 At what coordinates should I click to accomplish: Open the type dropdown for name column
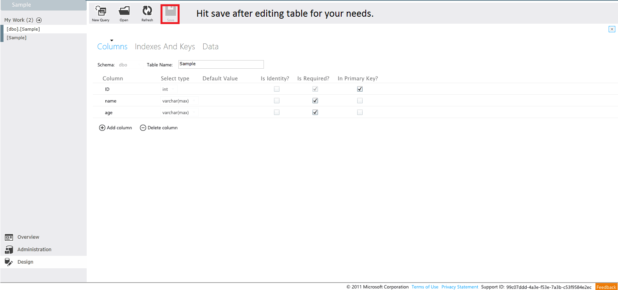[194, 101]
